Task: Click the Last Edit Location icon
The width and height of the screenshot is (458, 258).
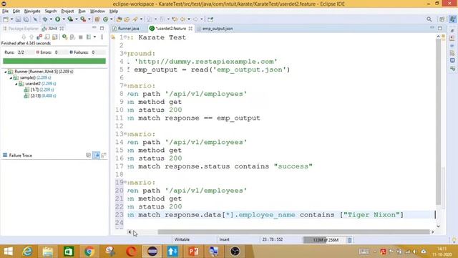Action: tap(175, 19)
